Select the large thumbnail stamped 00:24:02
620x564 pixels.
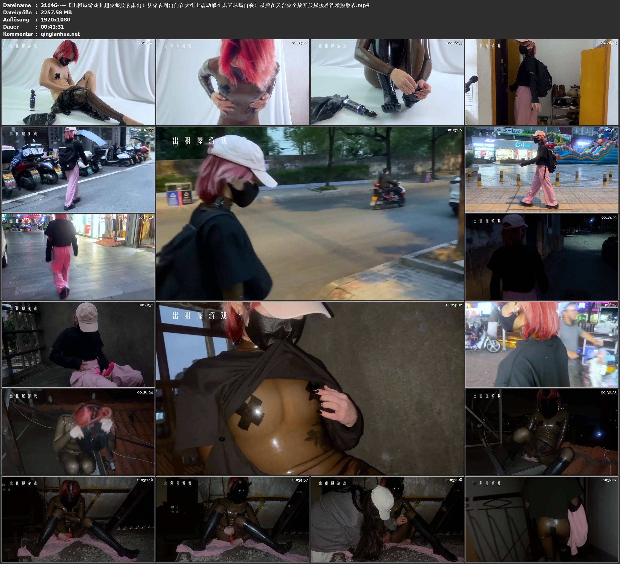click(x=310, y=388)
